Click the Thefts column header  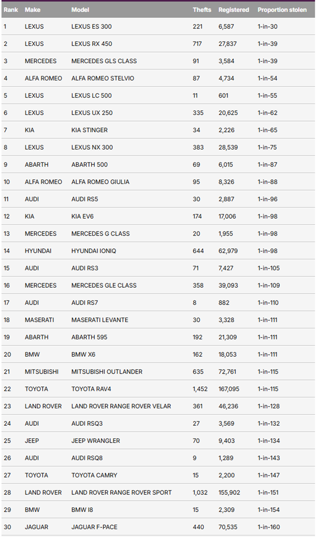(202, 9)
